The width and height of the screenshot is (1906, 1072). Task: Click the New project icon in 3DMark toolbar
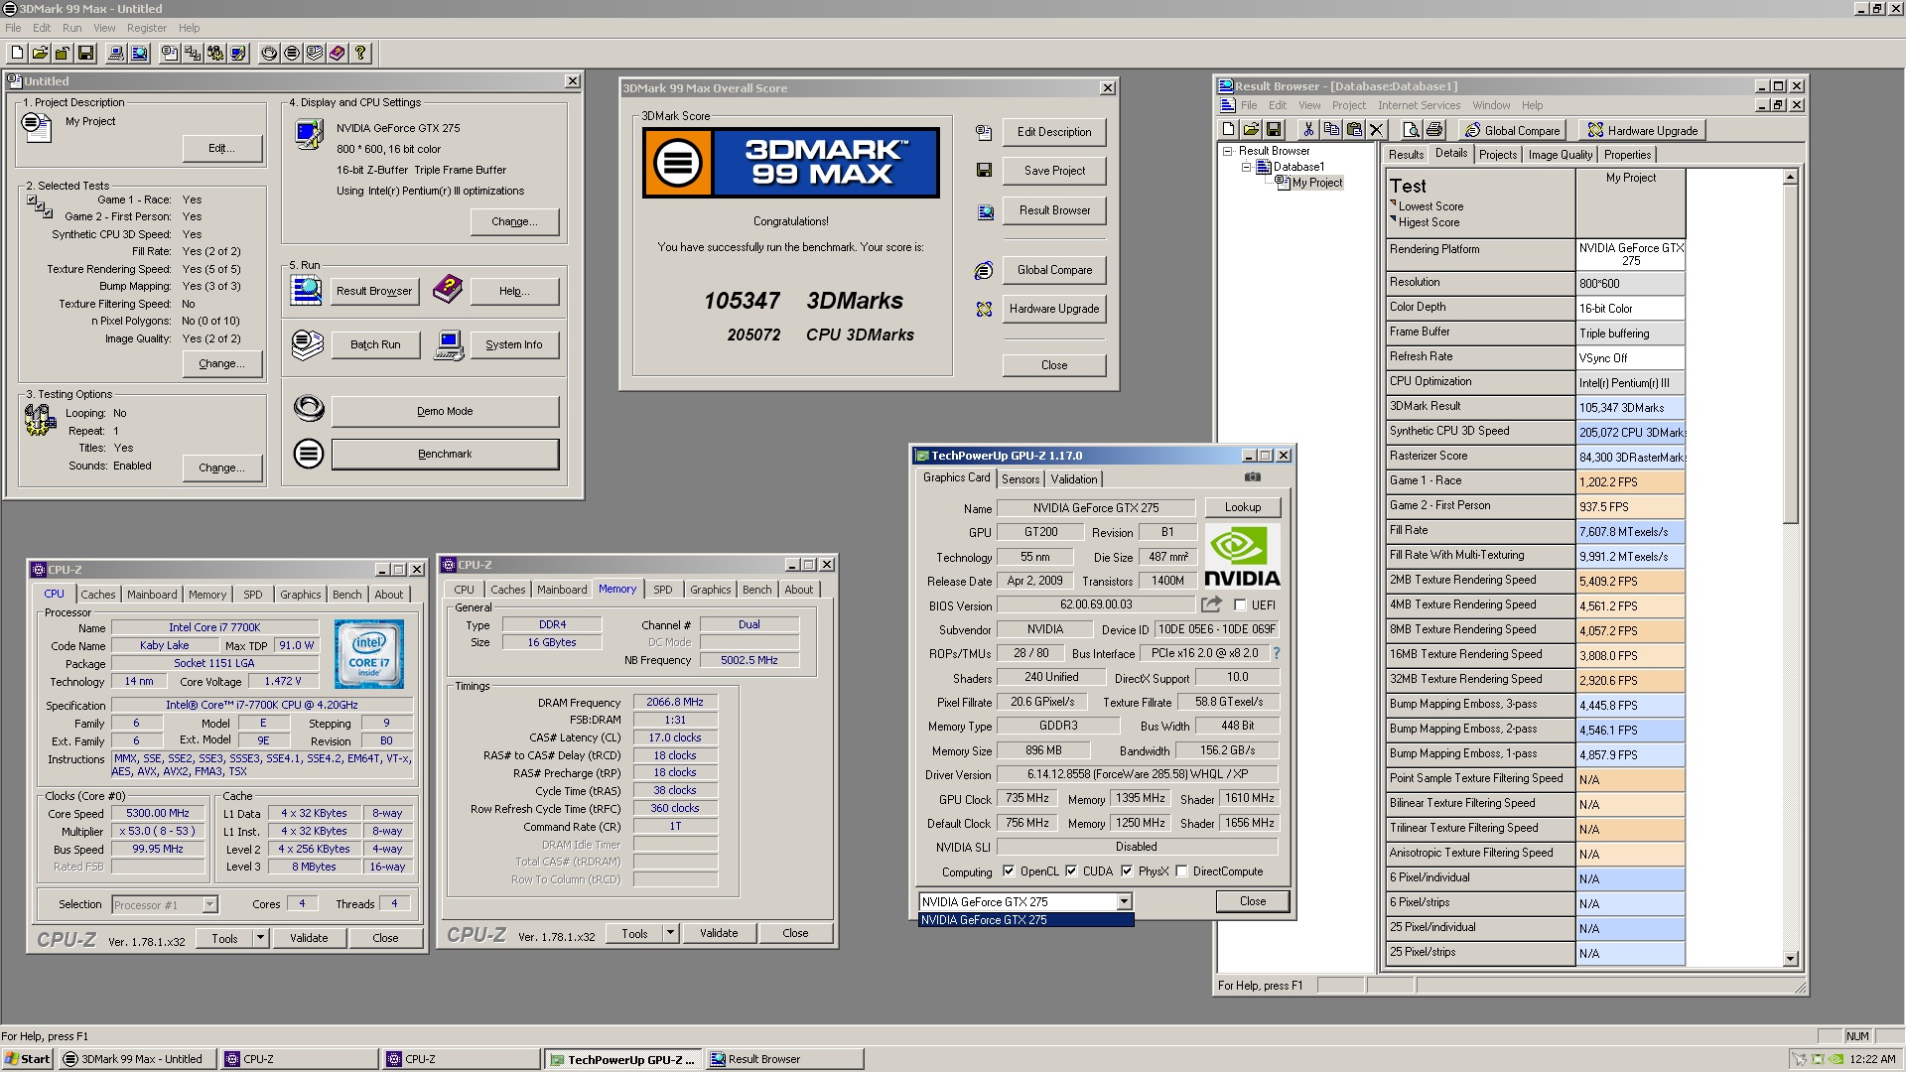pyautogui.click(x=18, y=53)
